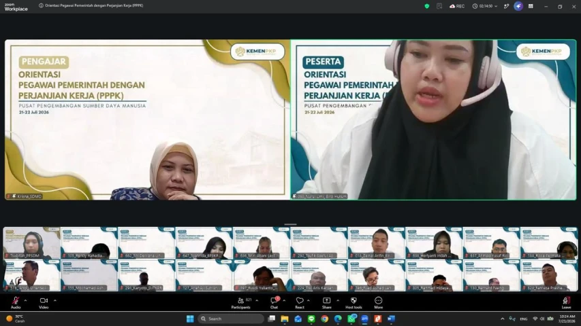Screen dimensions: 581x326
Task: Open the LINE app from the taskbar
Action: [311, 319]
